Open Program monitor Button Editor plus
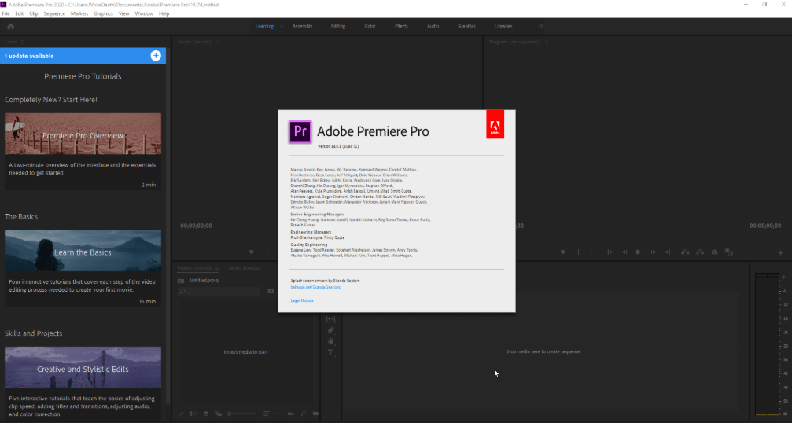 click(780, 252)
